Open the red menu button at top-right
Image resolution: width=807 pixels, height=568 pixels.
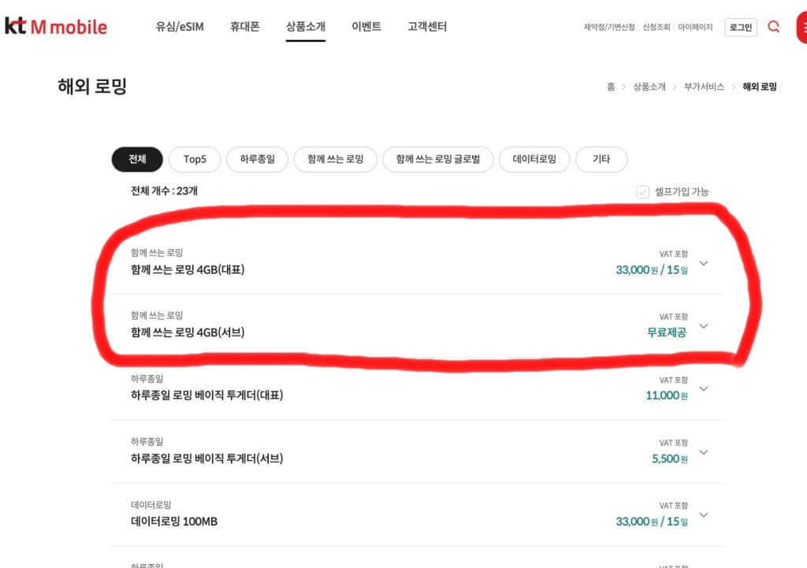(x=801, y=28)
